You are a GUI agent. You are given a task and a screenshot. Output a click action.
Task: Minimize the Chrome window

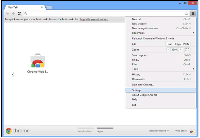[180, 3]
